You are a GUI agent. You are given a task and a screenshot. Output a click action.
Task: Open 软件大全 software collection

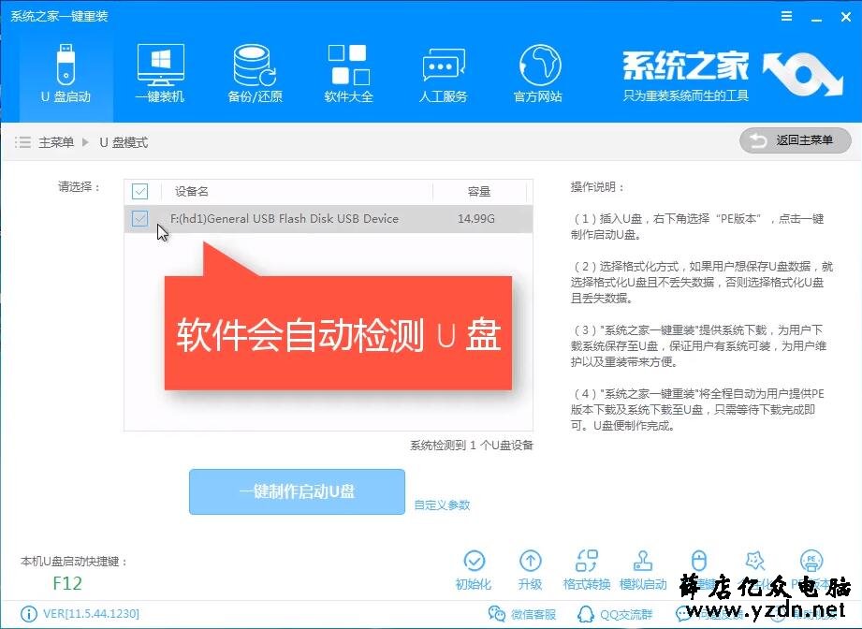[348, 74]
